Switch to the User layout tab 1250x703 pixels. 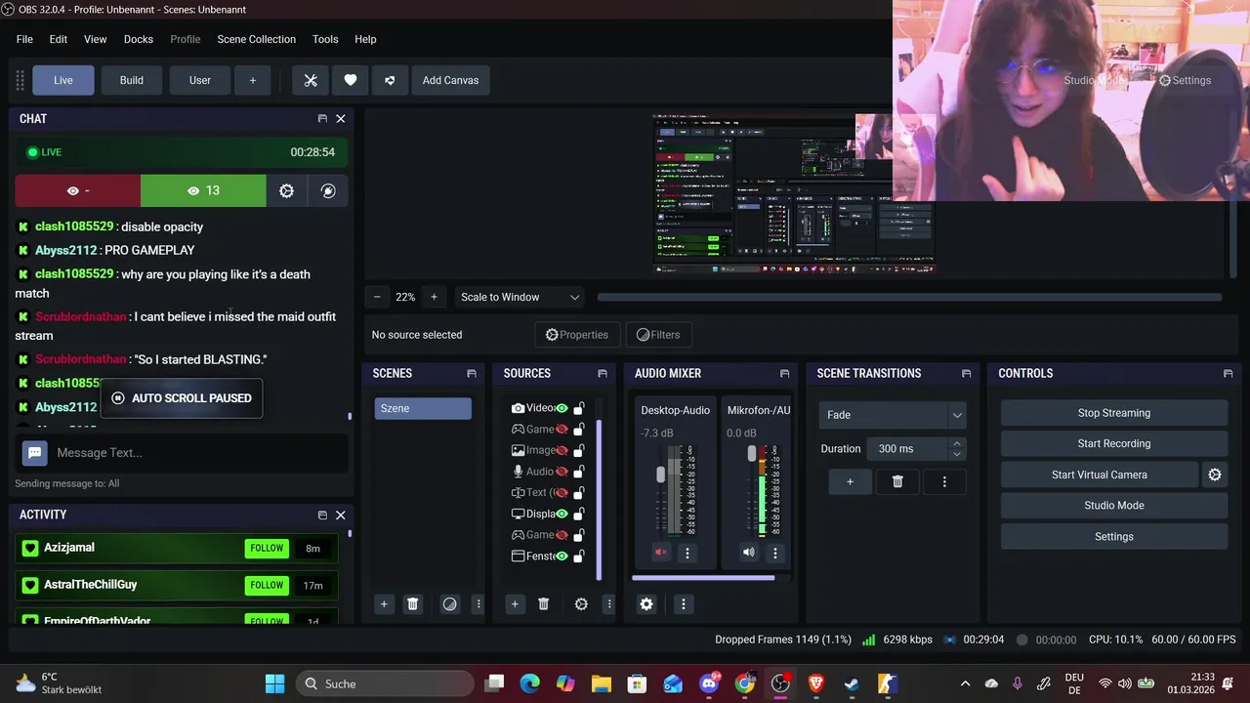coord(200,80)
